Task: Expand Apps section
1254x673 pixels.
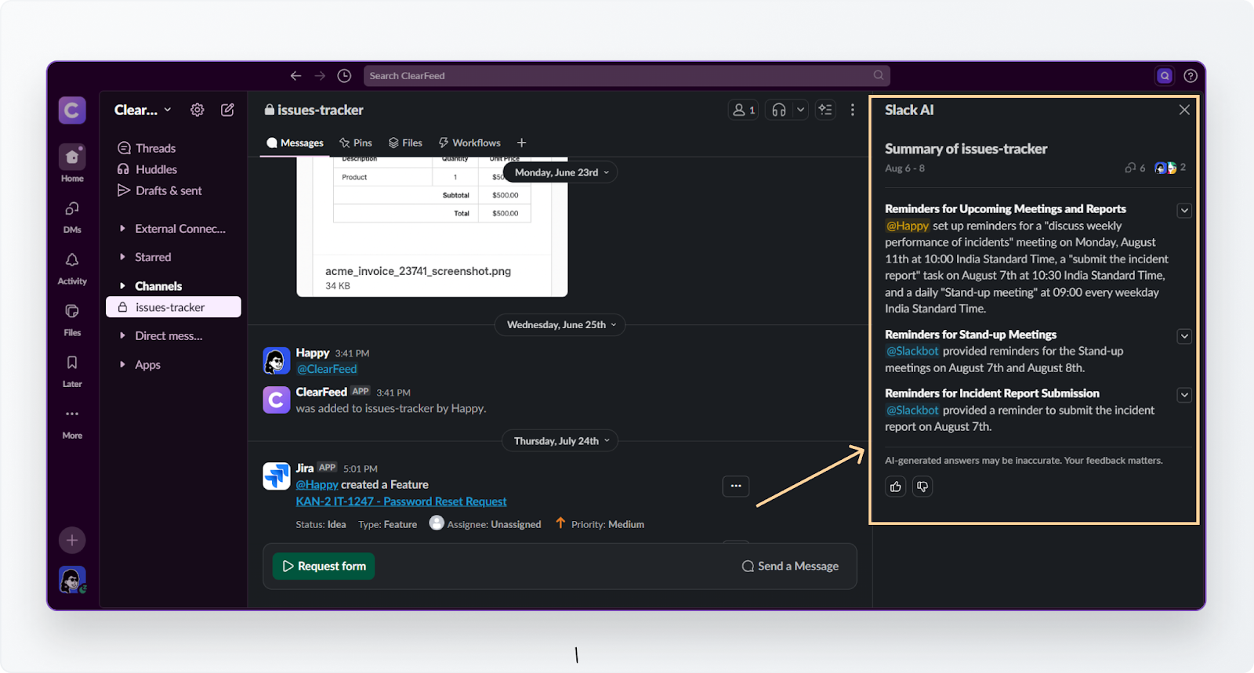Action: pyautogui.click(x=122, y=364)
